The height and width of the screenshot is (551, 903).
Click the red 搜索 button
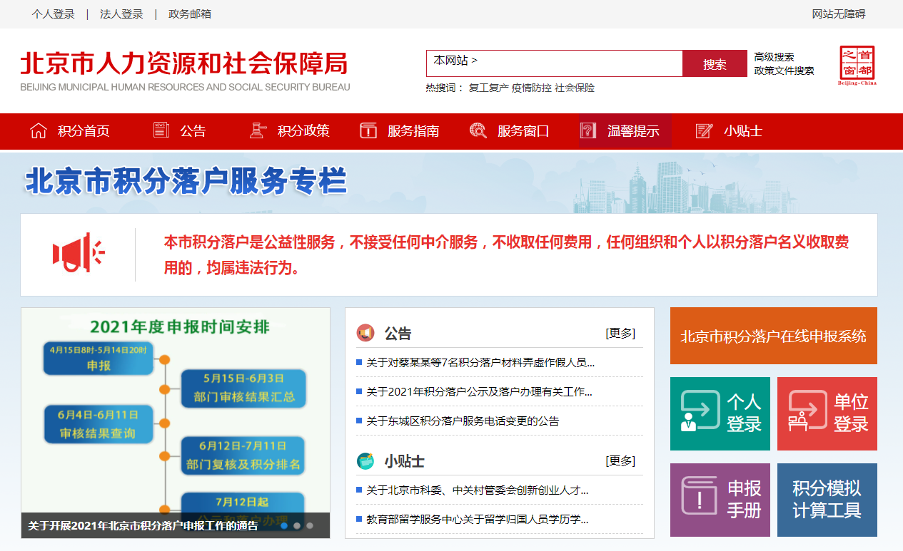point(715,64)
